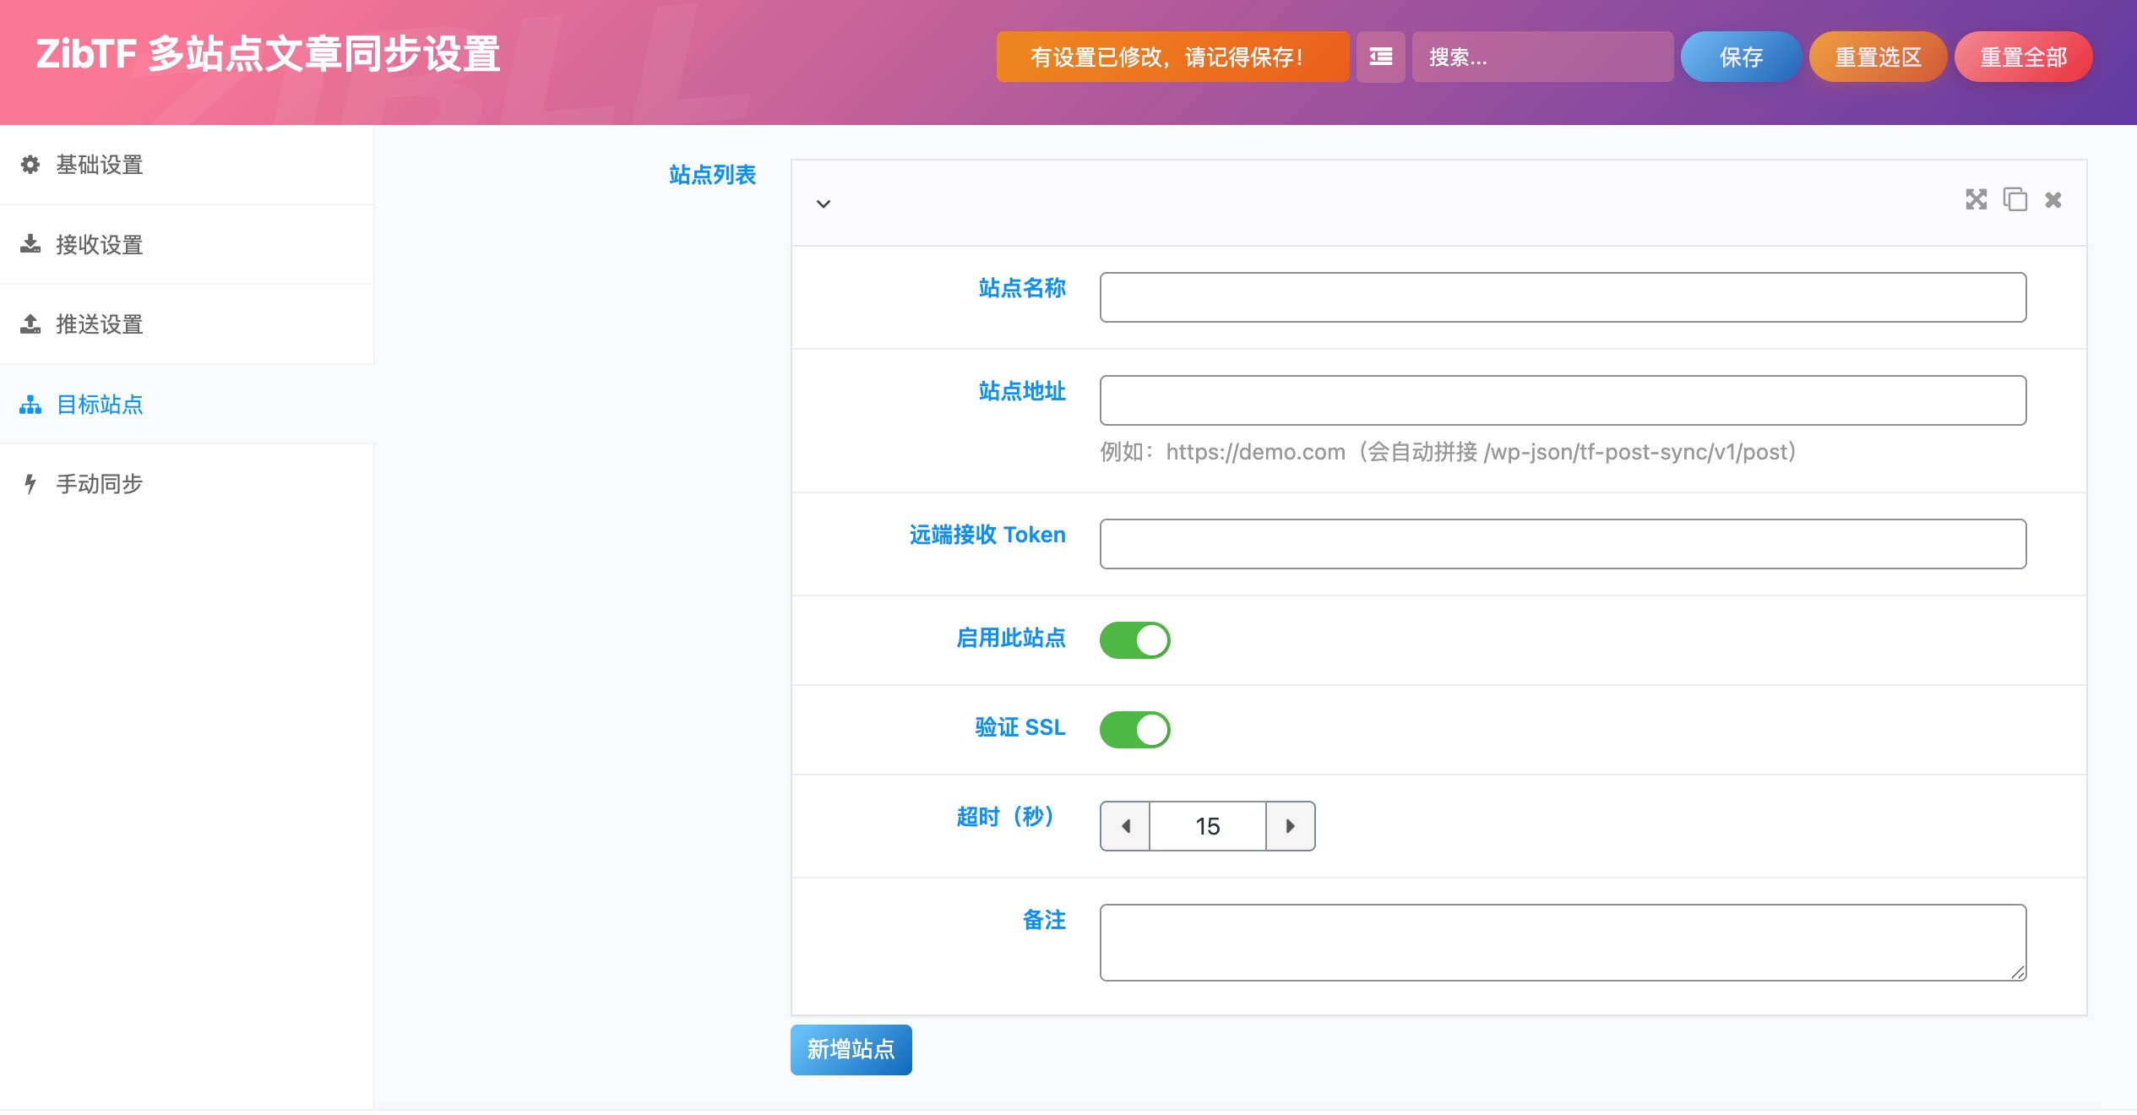Open the 基础设置 gear icon
Image resolution: width=2137 pixels, height=1115 pixels.
point(30,166)
